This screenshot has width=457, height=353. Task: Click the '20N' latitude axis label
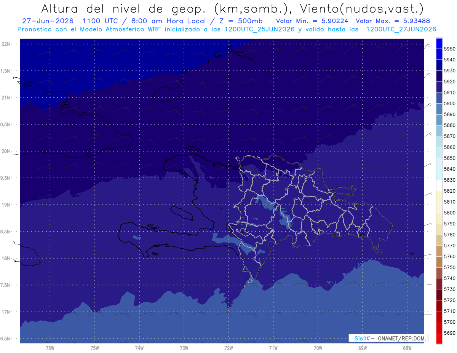[x=6, y=151]
